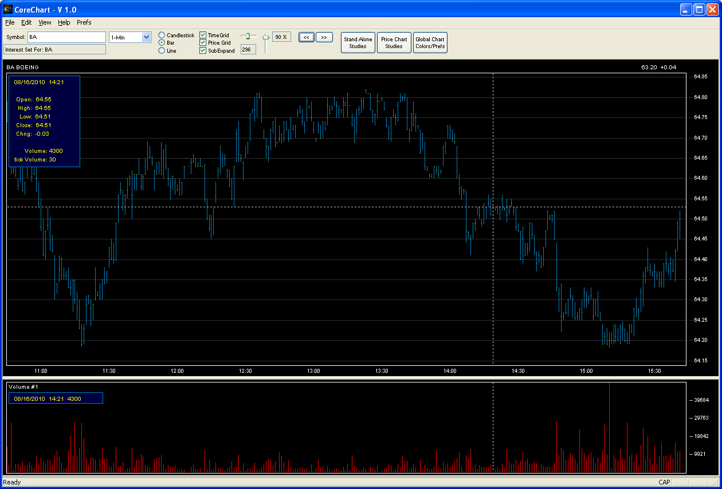Toggle the TimeGrid checkbox
722x489 pixels.
[203, 36]
